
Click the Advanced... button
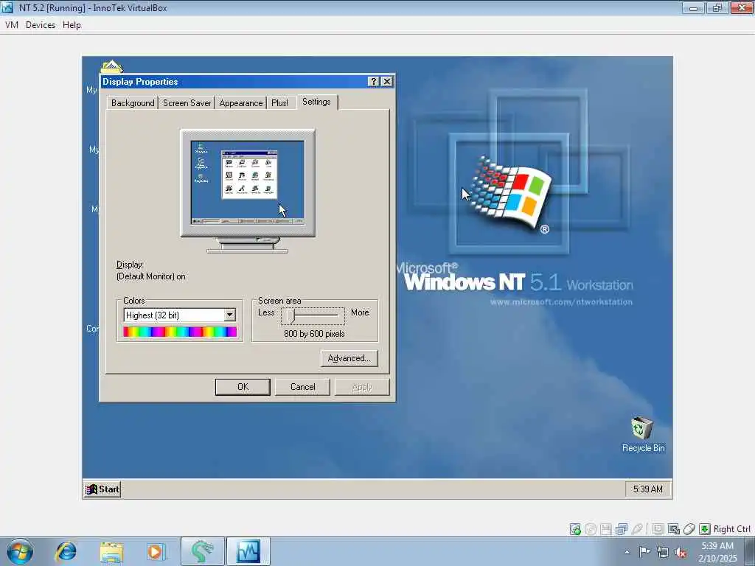(349, 358)
